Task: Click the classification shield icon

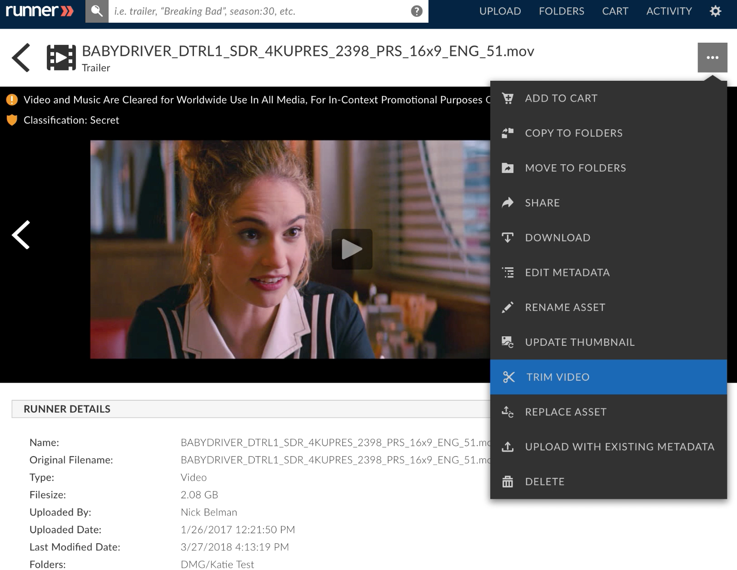Action: point(12,120)
